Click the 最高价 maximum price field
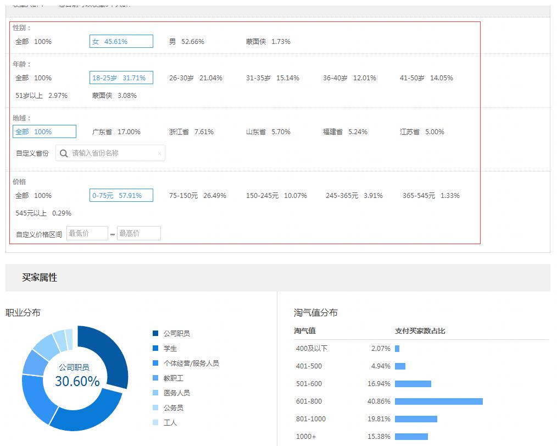This screenshot has width=557, height=446. [138, 233]
